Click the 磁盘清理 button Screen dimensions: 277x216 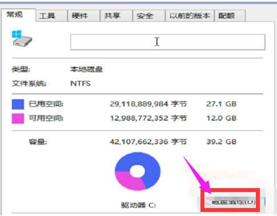tap(231, 202)
